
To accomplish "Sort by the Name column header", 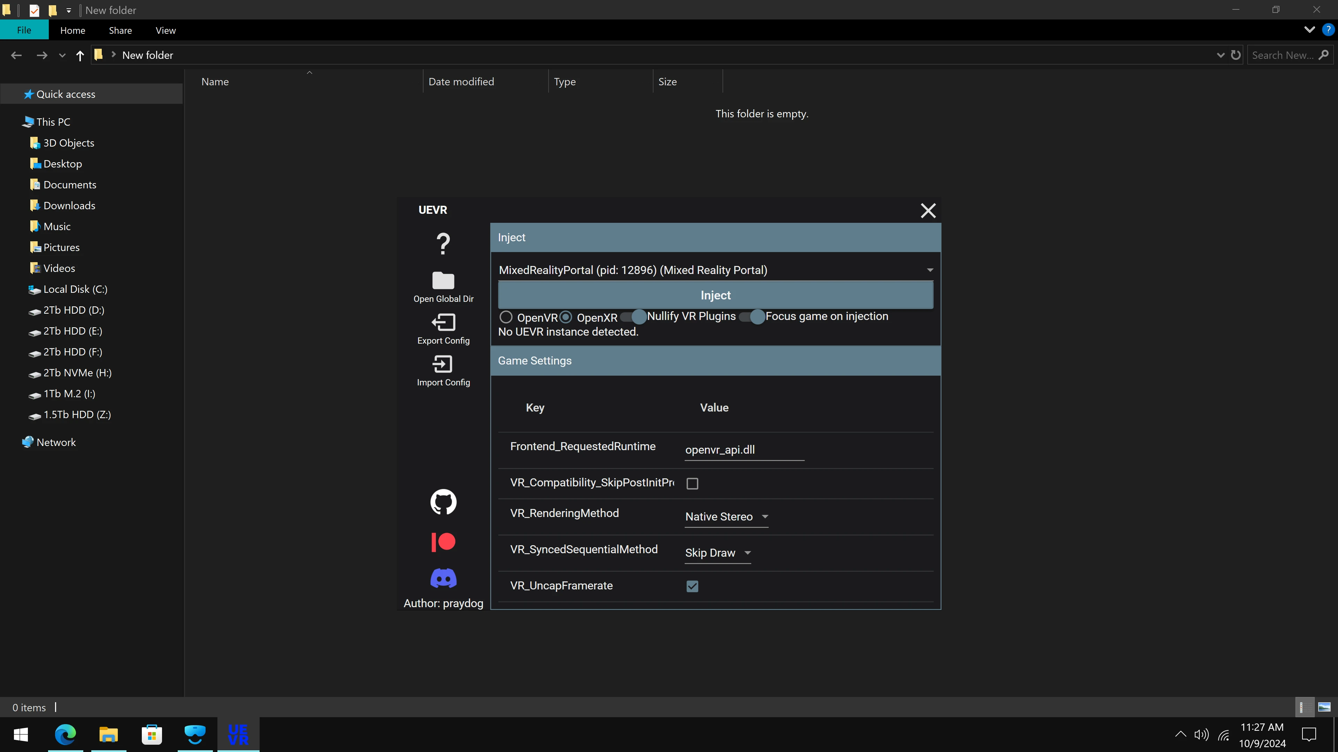I will tap(309, 81).
